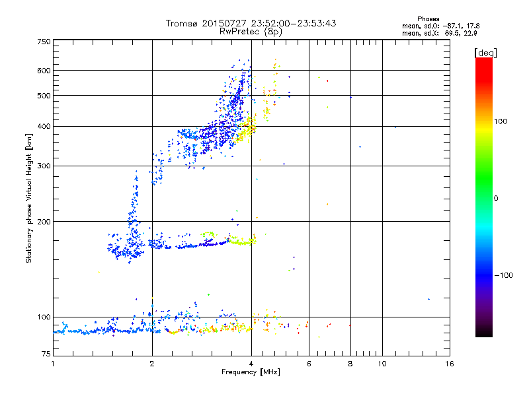Screen dimensions: 529x396
Task: Click the '750' y-axis label
Action: (44, 42)
